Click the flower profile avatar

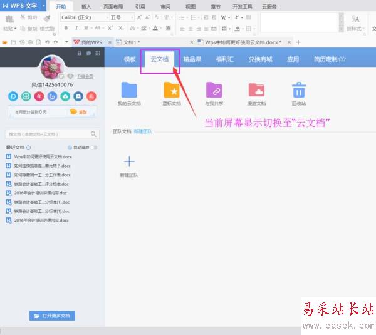[x=52, y=67]
